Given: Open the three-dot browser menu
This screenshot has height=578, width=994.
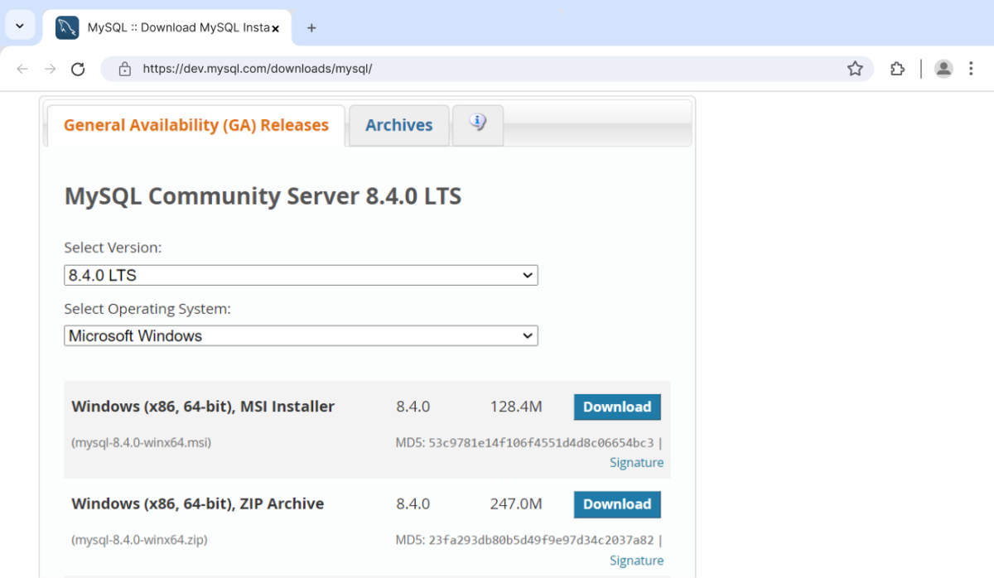Looking at the screenshot, I should 971,69.
